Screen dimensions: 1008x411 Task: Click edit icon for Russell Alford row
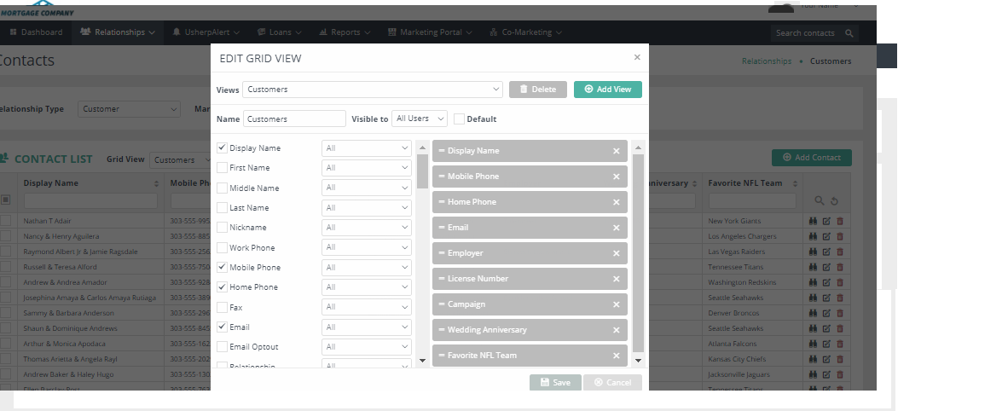point(826,267)
